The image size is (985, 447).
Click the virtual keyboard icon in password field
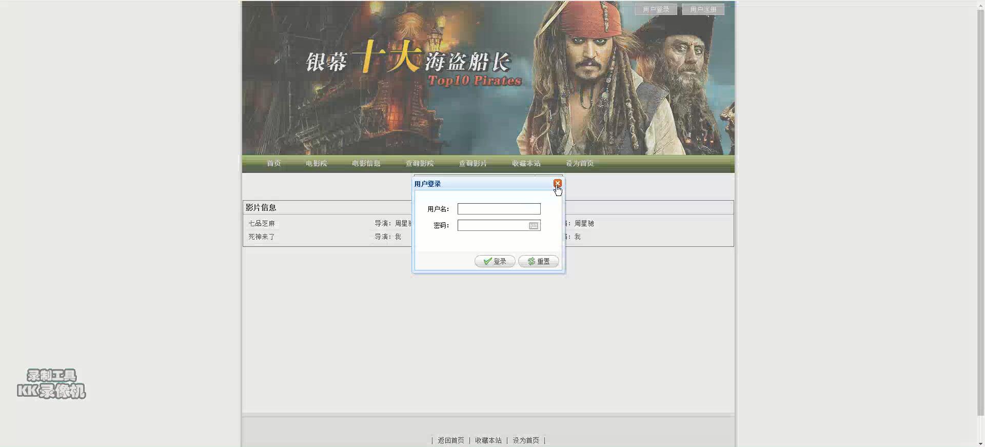pyautogui.click(x=534, y=226)
